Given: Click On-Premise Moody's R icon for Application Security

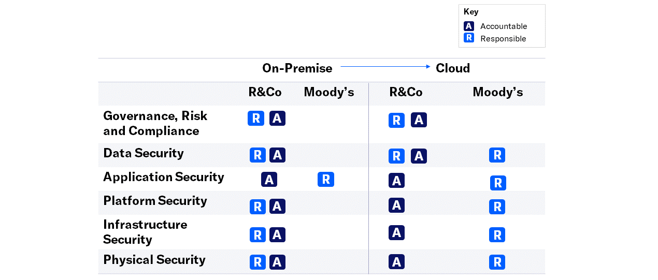Looking at the screenshot, I should 325,179.
